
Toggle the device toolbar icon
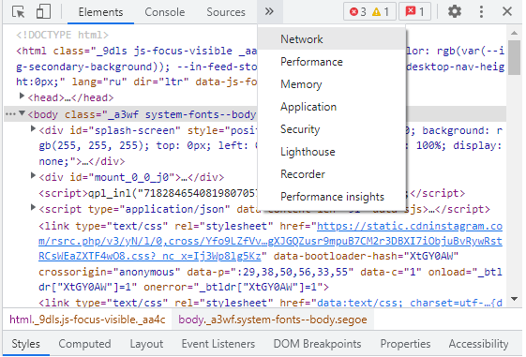[x=44, y=11]
